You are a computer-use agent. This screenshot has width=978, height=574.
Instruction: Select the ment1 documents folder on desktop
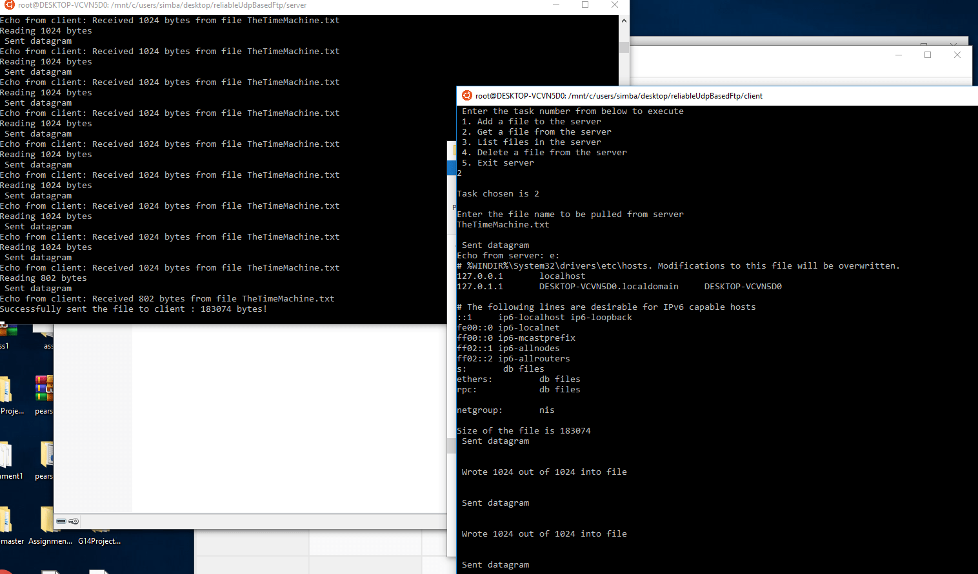6,455
